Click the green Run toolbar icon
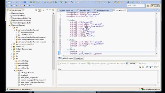This screenshot has height=93, width=165. pos(61,2)
